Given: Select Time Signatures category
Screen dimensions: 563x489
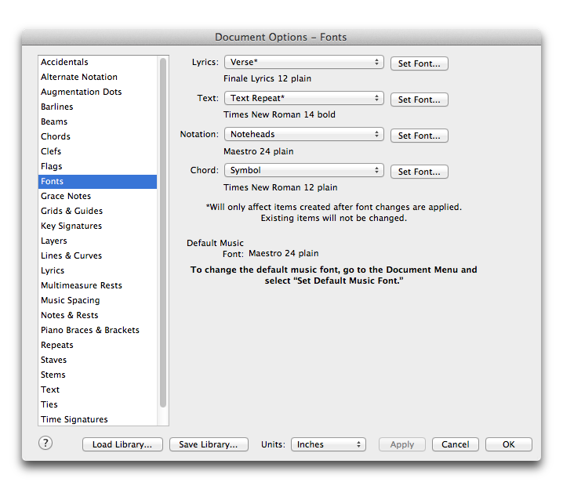Looking at the screenshot, I should (x=97, y=419).
